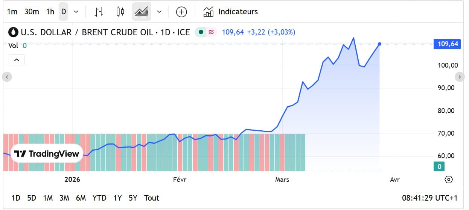The width and height of the screenshot is (469, 210).
Task: Click the 109,64 price label on axis
Action: coord(447,44)
